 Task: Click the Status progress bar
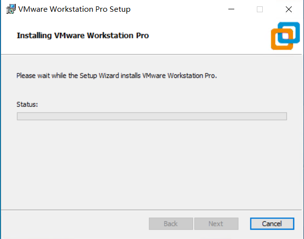click(152, 116)
